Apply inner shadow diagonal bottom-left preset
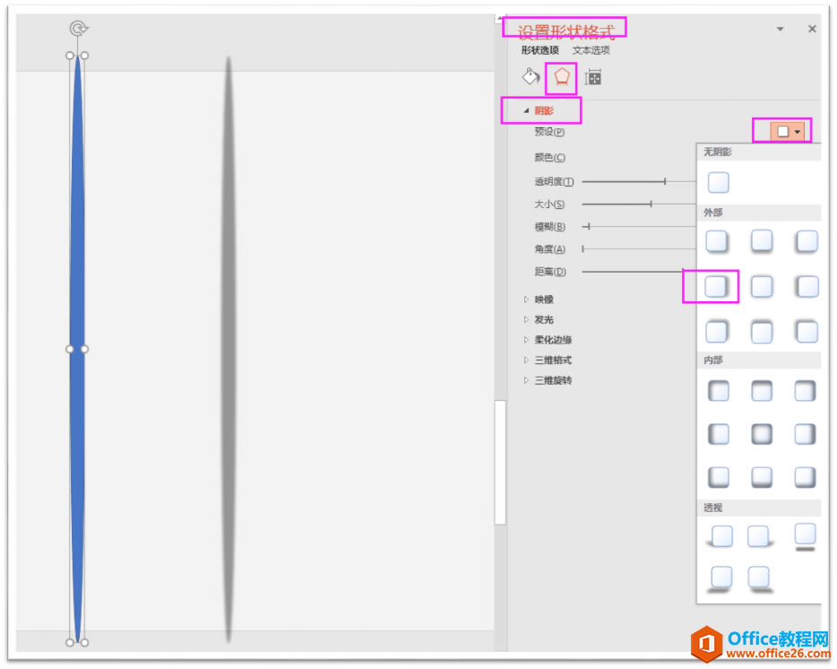 719,476
